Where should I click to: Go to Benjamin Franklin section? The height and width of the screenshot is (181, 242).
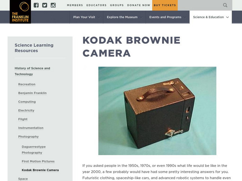pyautogui.click(x=32, y=93)
